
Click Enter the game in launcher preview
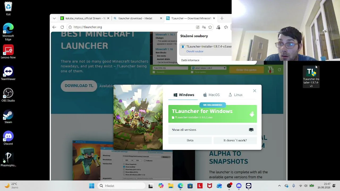tap(246, 70)
